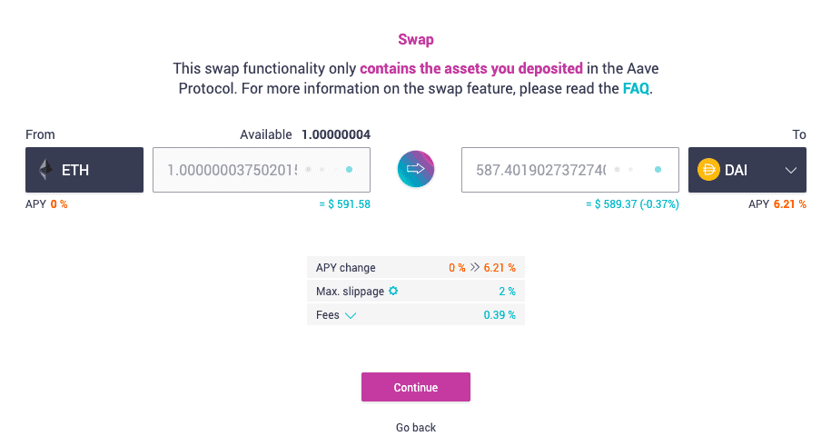831x446 pixels.
Task: Click the APY change row label
Action: click(346, 268)
